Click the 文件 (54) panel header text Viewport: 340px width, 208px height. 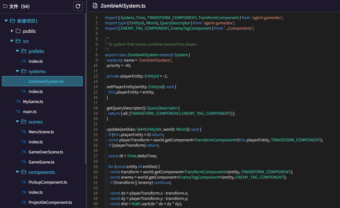20,6
